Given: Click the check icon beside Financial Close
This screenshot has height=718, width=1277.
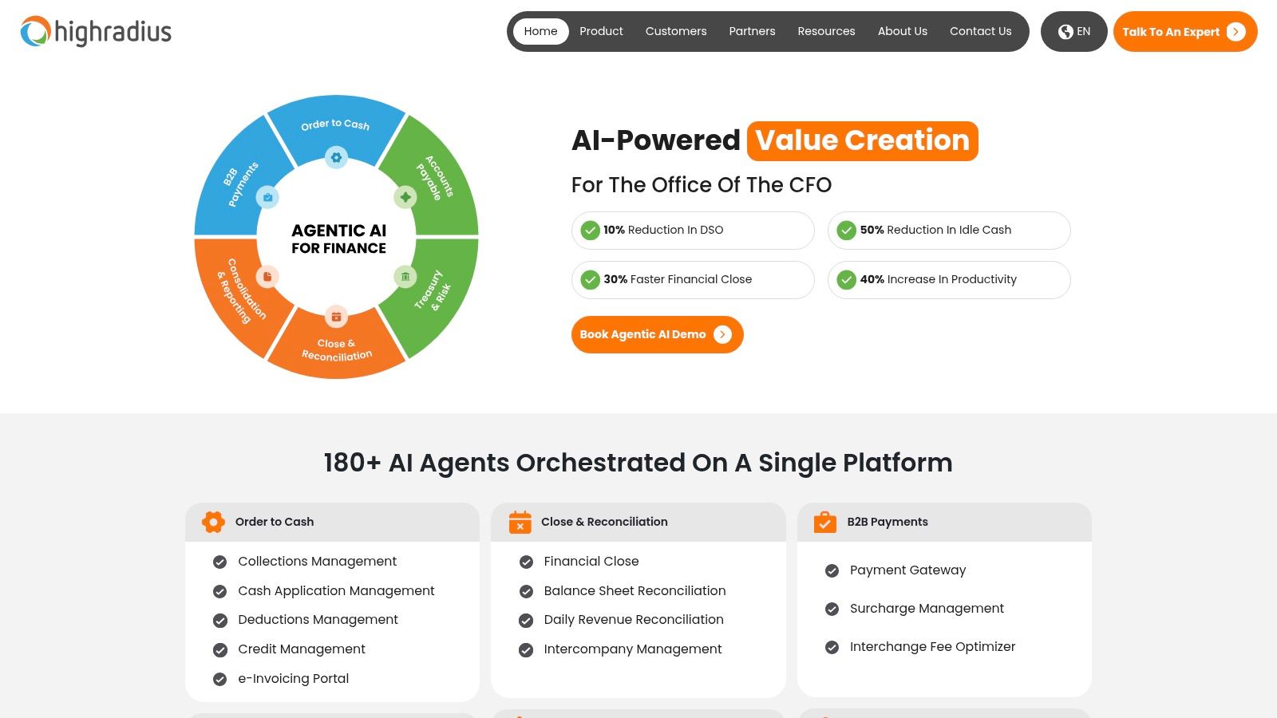Looking at the screenshot, I should 526,562.
